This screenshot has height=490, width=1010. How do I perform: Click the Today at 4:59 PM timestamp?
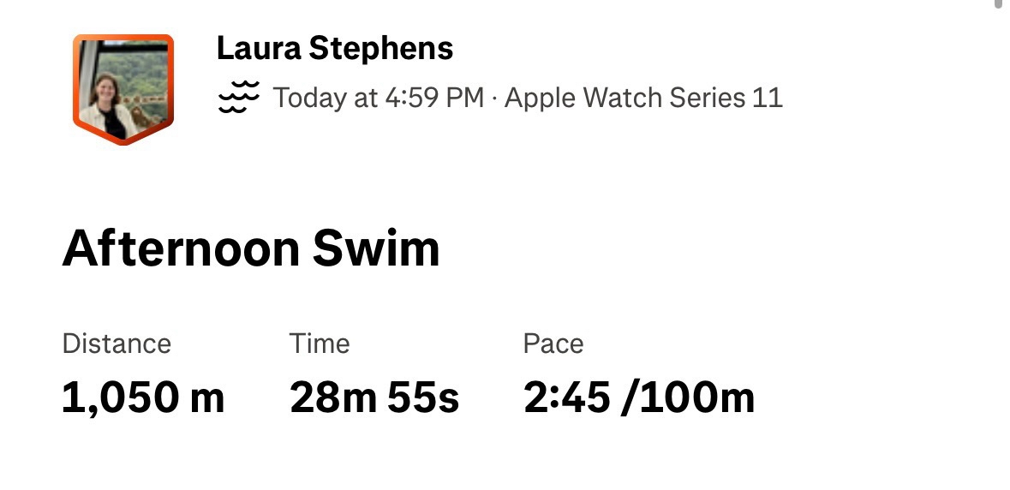pos(379,98)
